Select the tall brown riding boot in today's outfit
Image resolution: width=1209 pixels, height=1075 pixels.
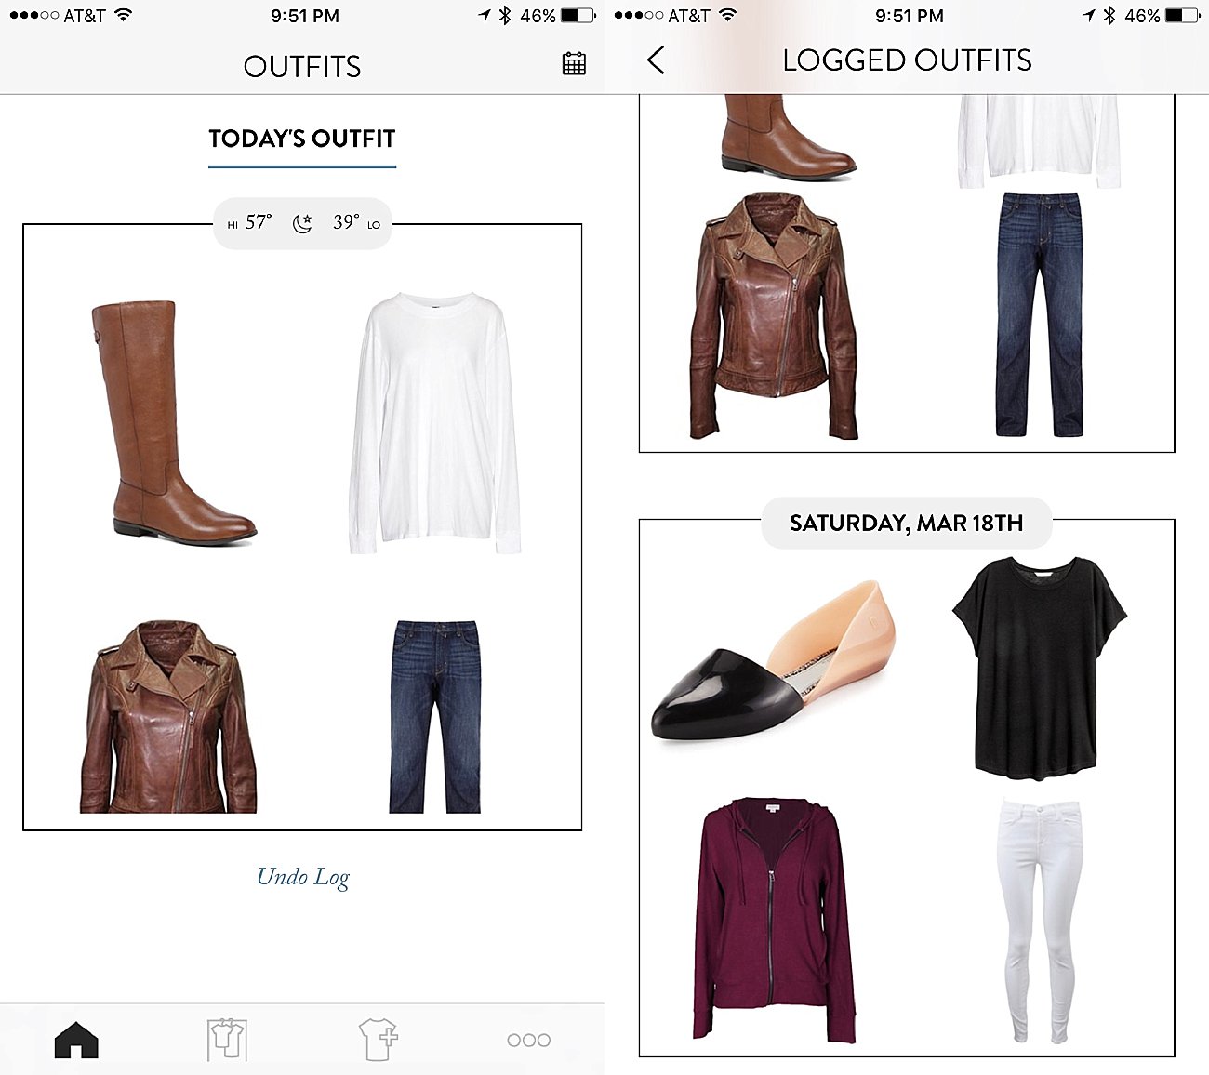172,420
